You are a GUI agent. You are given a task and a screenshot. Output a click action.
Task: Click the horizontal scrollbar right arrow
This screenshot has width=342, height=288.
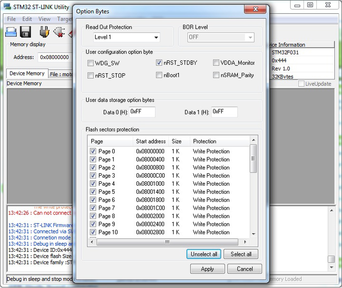coord(245,242)
